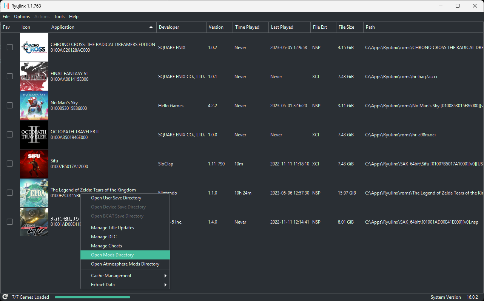Image resolution: width=484 pixels, height=301 pixels.
Task: Toggle favorite checkbox for Chrono Cross
Action: (10, 47)
